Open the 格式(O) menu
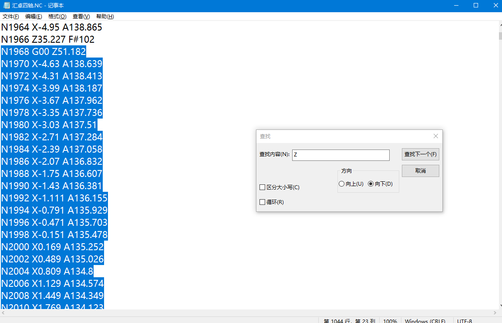The width and height of the screenshot is (502, 323). click(x=57, y=16)
